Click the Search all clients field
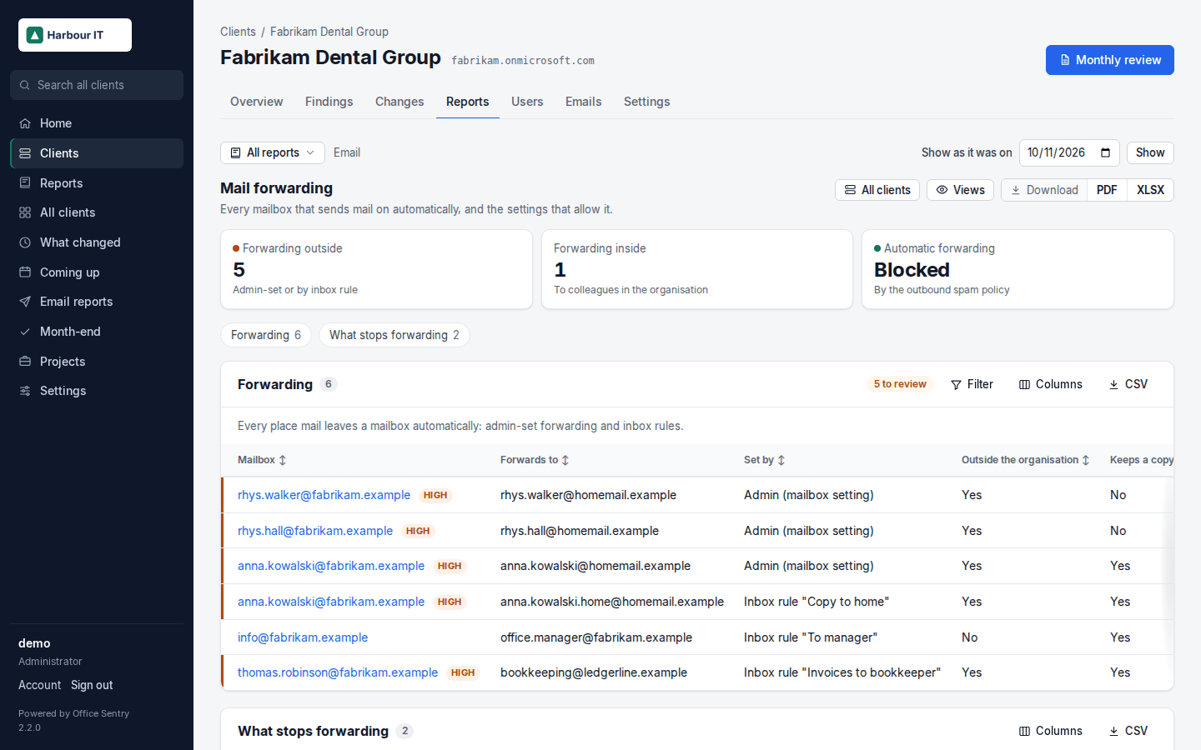Viewport: 1201px width, 750px height. [x=97, y=85]
